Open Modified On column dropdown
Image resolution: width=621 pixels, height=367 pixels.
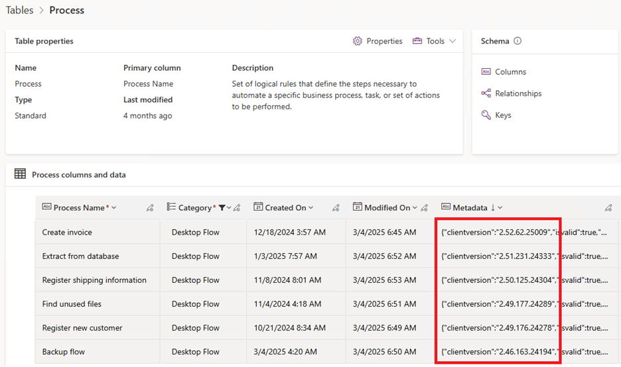pyautogui.click(x=415, y=207)
